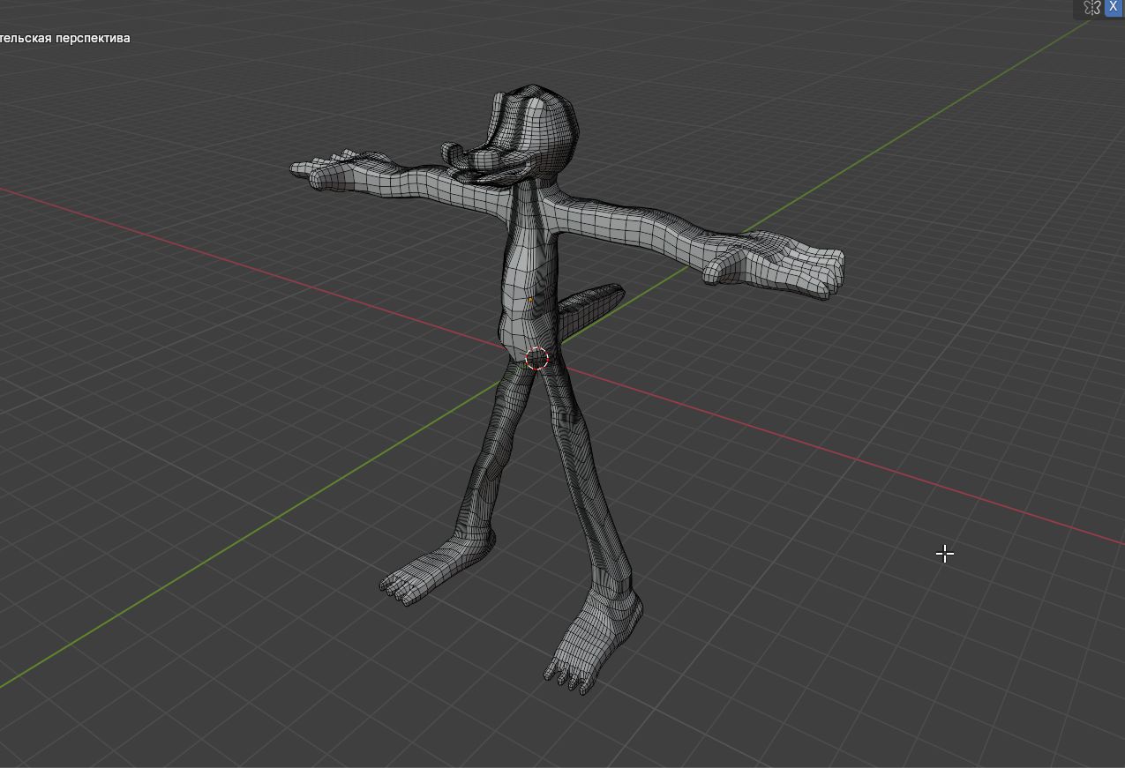Click the character's duck bill
Viewport: 1125px width, 768px height.
(466, 160)
